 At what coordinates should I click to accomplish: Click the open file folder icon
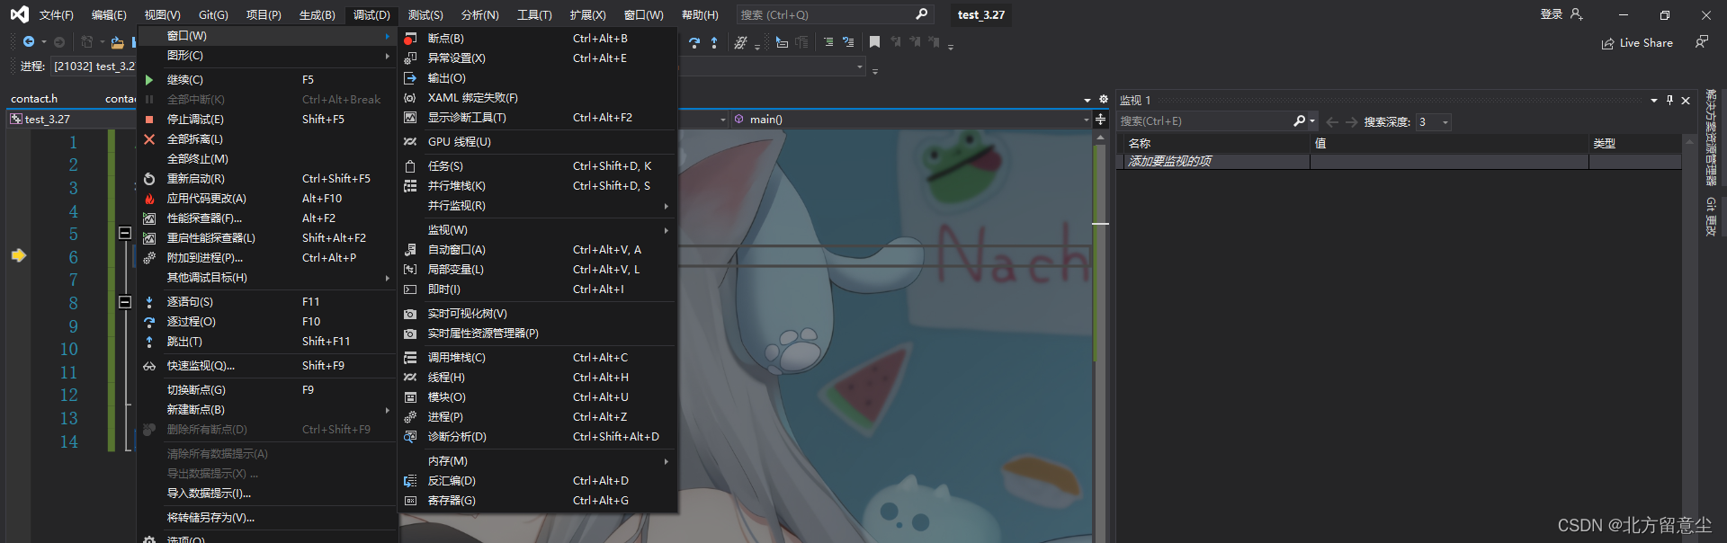(x=117, y=42)
